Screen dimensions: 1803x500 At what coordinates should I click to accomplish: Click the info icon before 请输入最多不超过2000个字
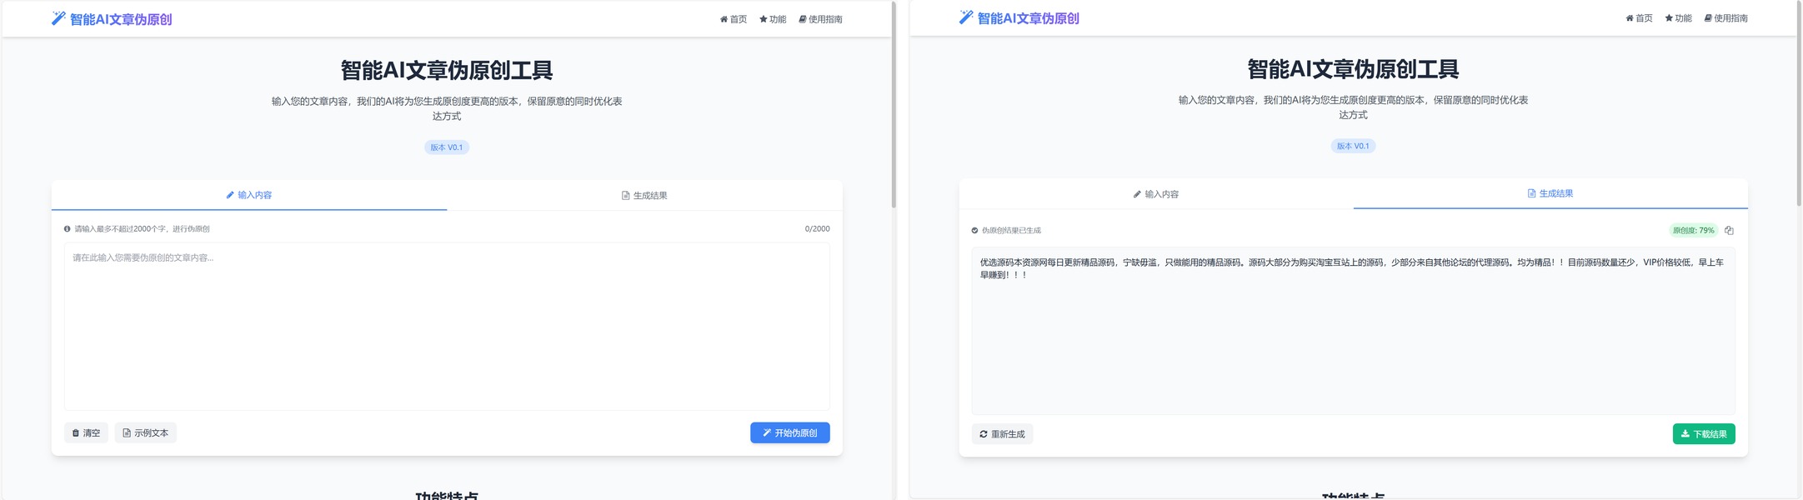(68, 229)
